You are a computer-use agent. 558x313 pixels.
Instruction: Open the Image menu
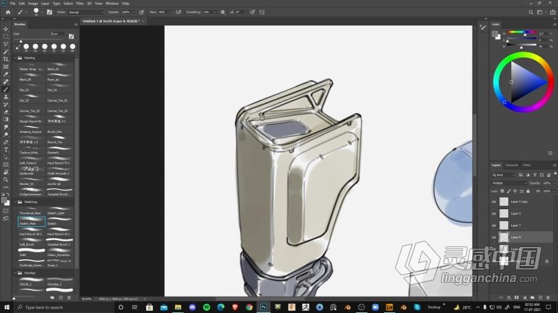coord(33,3)
